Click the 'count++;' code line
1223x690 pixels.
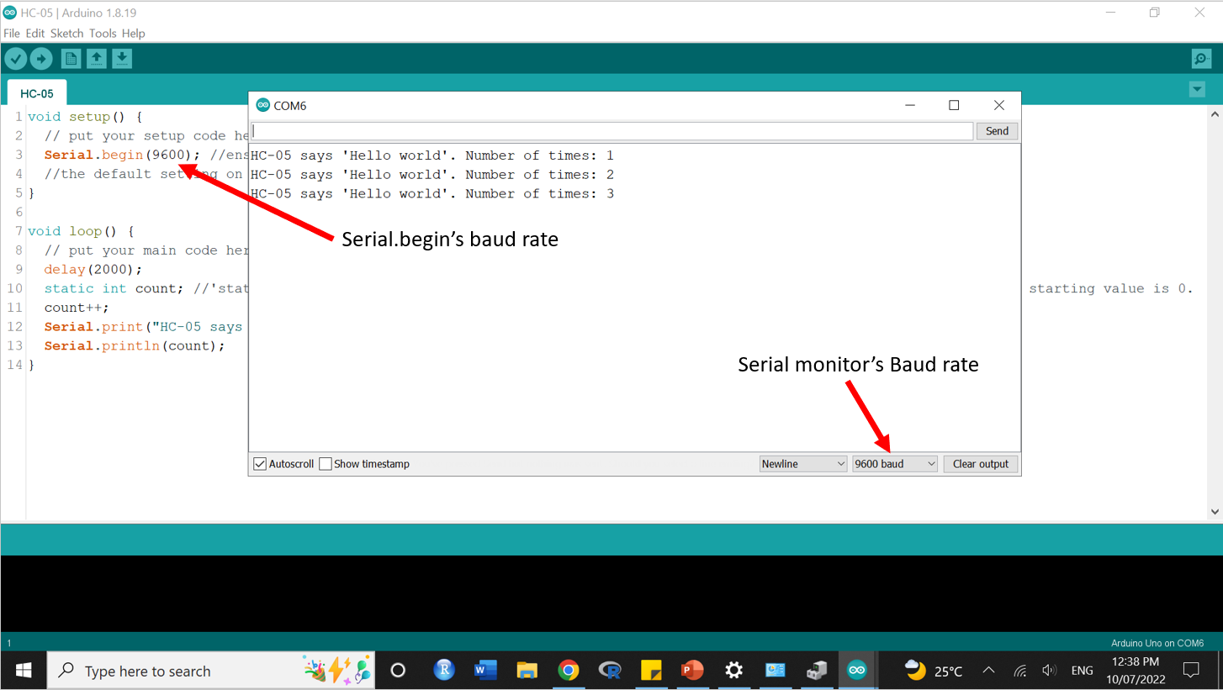(77, 308)
